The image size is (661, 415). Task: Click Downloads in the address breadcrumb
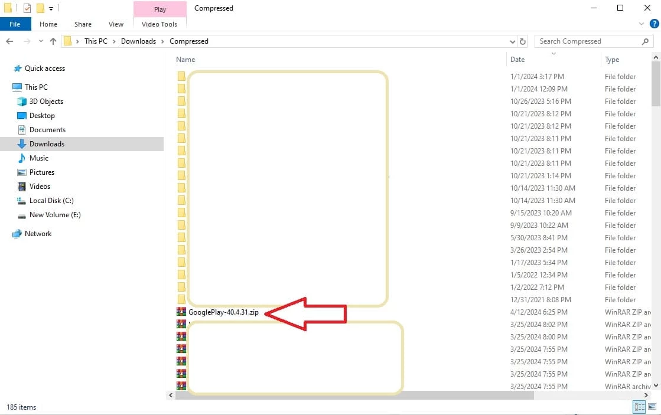(138, 41)
